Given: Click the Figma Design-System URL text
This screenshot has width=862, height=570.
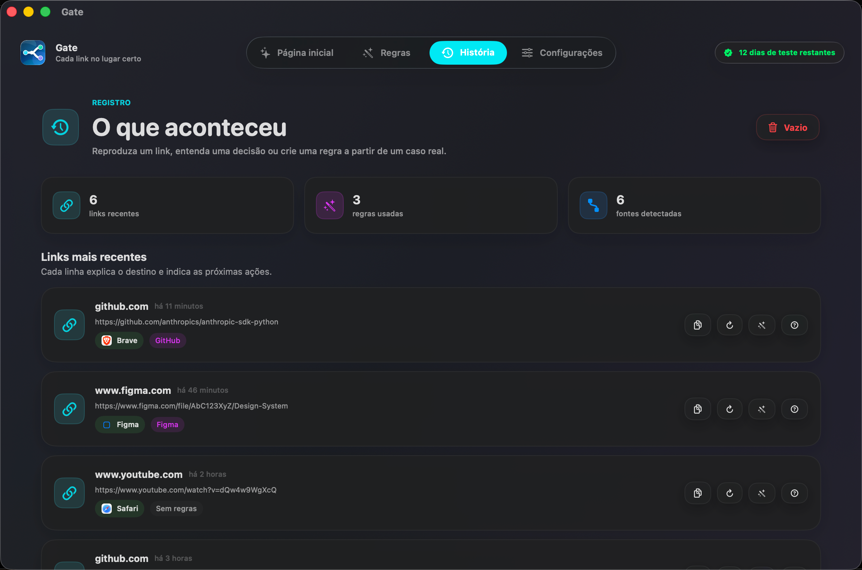Looking at the screenshot, I should [x=191, y=406].
